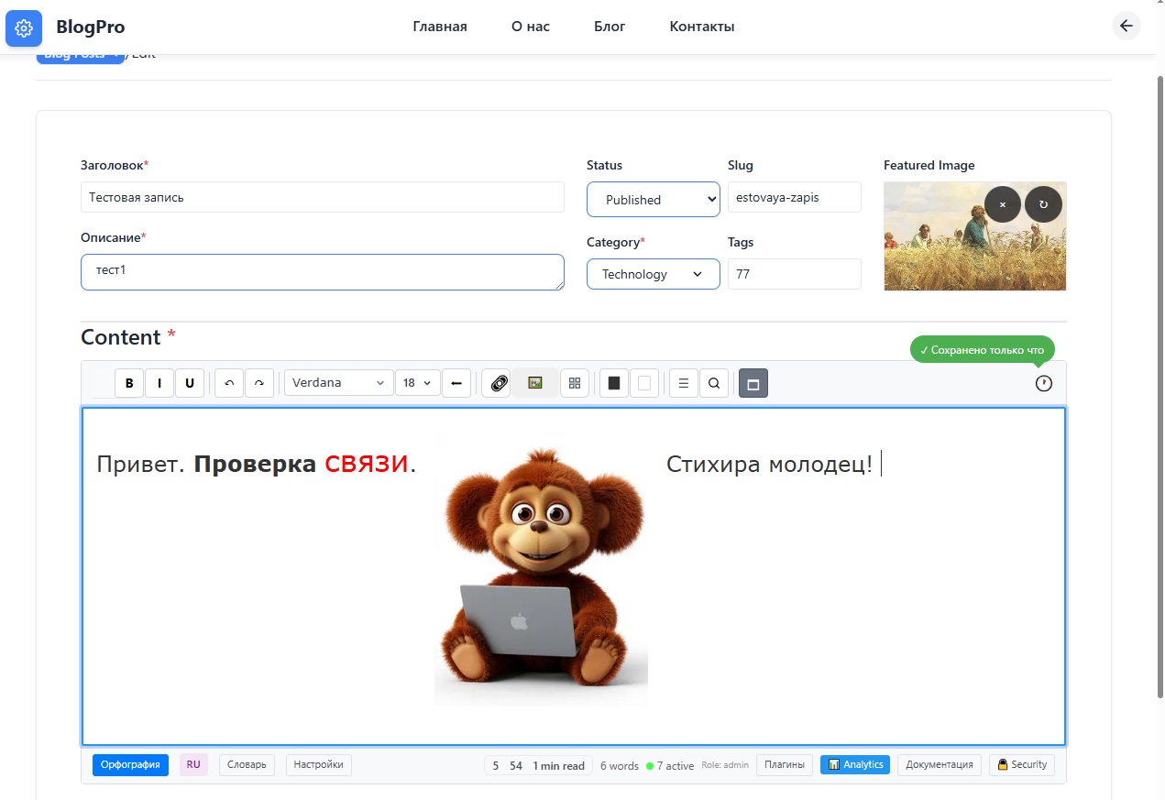Insert a link with the chain icon
Image resolution: width=1165 pixels, height=800 pixels.
498,383
